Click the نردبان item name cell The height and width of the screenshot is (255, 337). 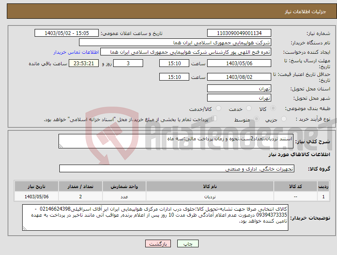click(210, 197)
